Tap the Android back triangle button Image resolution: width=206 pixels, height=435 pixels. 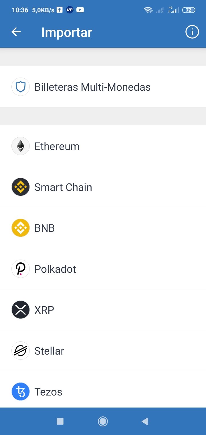[145, 421]
